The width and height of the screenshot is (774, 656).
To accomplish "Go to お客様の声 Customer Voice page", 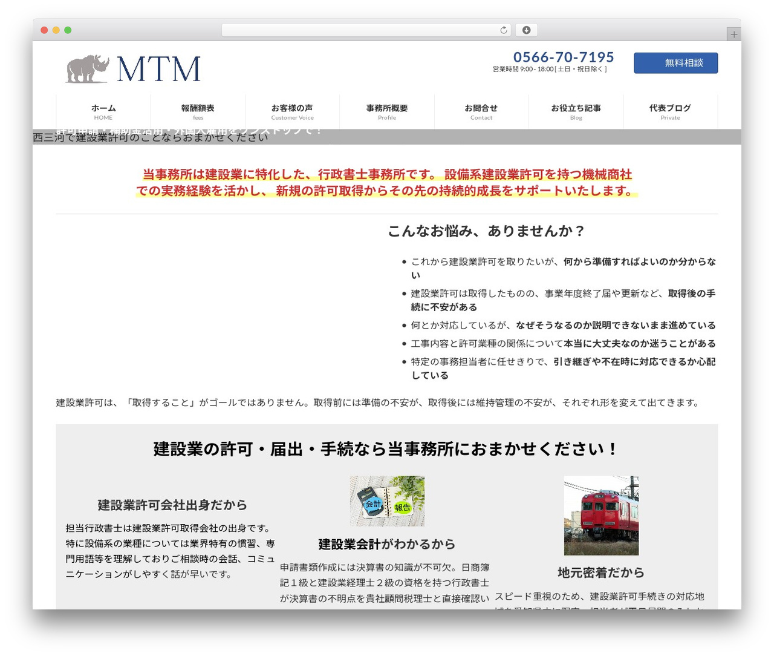I will point(292,111).
